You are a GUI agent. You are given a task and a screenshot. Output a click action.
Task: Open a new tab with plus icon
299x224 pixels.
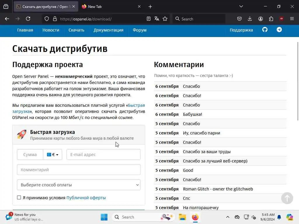point(150,7)
